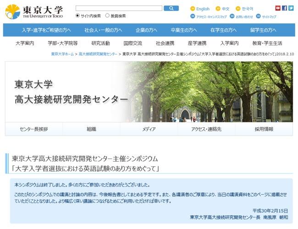This screenshot has width=298, height=229.
Task: Open 大学案内 navigation item
Action: (25, 43)
